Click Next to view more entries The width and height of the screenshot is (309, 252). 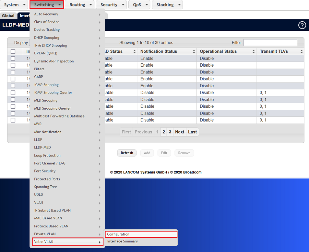pyautogui.click(x=180, y=132)
